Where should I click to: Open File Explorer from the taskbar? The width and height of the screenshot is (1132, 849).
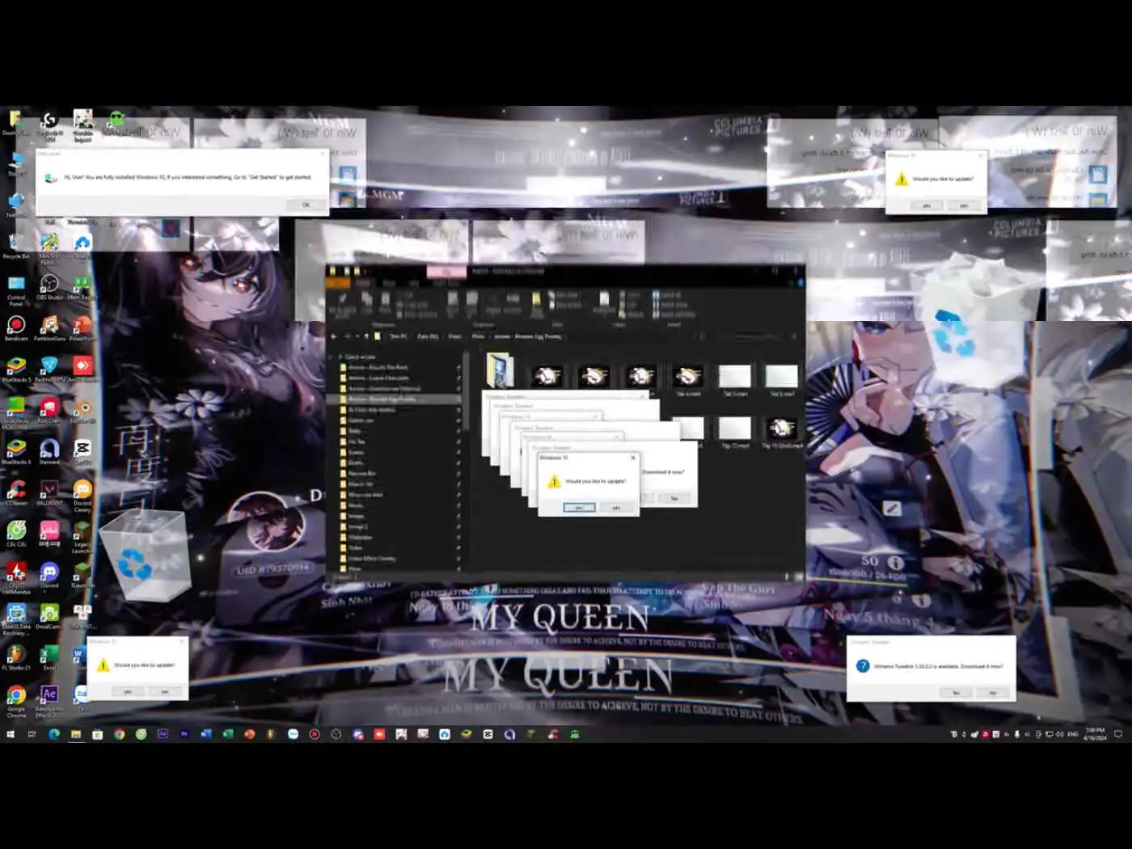coord(75,734)
